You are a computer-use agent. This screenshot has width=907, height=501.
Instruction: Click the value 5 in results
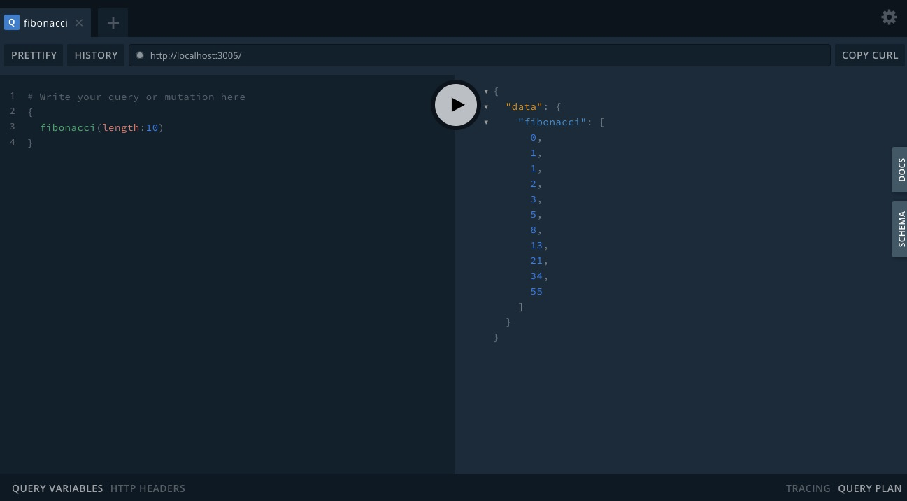[533, 214]
